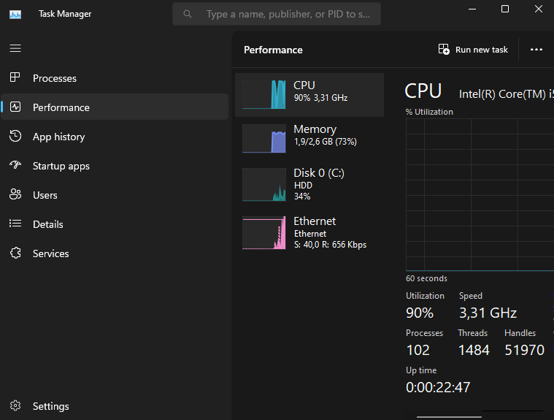Image resolution: width=554 pixels, height=420 pixels.
Task: Open Startup apps page
Action: [115, 166]
